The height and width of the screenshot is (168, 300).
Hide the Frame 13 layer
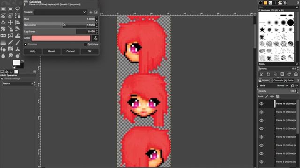(x=262, y=129)
